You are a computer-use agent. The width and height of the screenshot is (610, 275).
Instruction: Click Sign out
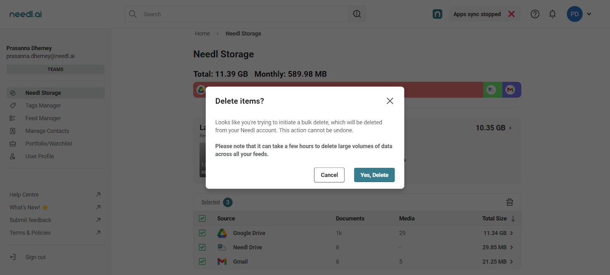[x=35, y=257]
